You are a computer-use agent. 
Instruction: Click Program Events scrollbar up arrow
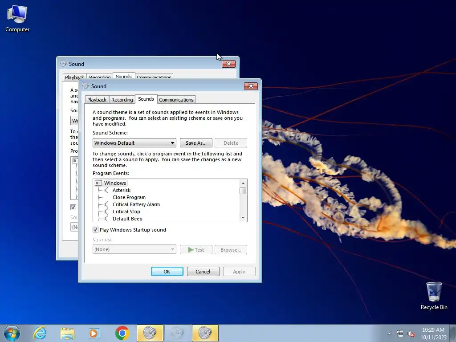pyautogui.click(x=243, y=183)
